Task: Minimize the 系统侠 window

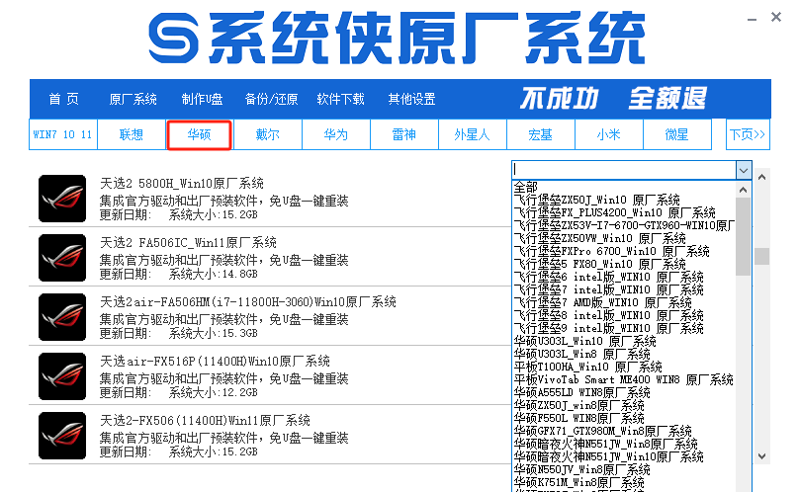Action: click(753, 19)
